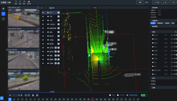
Task: Hide label row 1 with its eye icon
Action: (43, 12)
